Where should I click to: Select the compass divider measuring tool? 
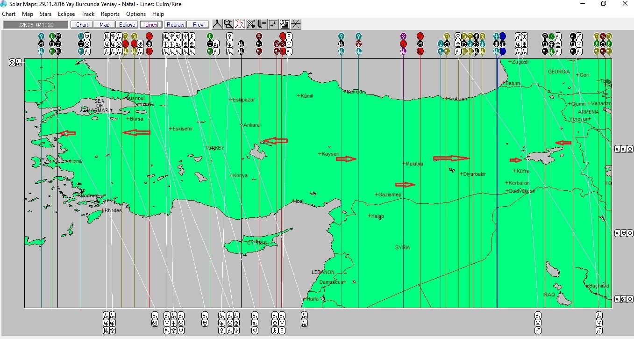coord(217,24)
